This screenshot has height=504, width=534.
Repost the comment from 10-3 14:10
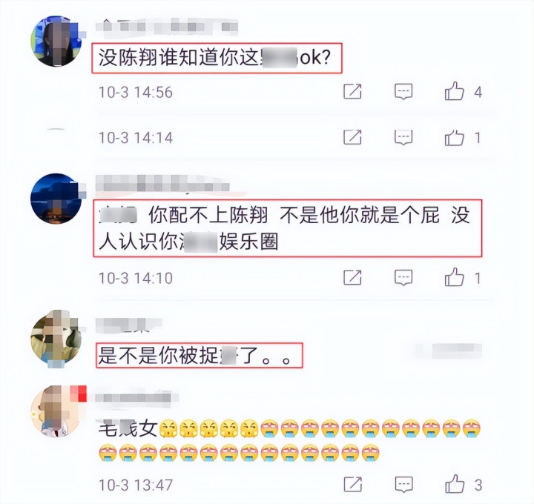point(352,277)
